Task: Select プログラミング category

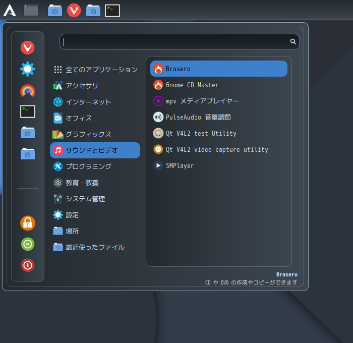Action: point(95,166)
